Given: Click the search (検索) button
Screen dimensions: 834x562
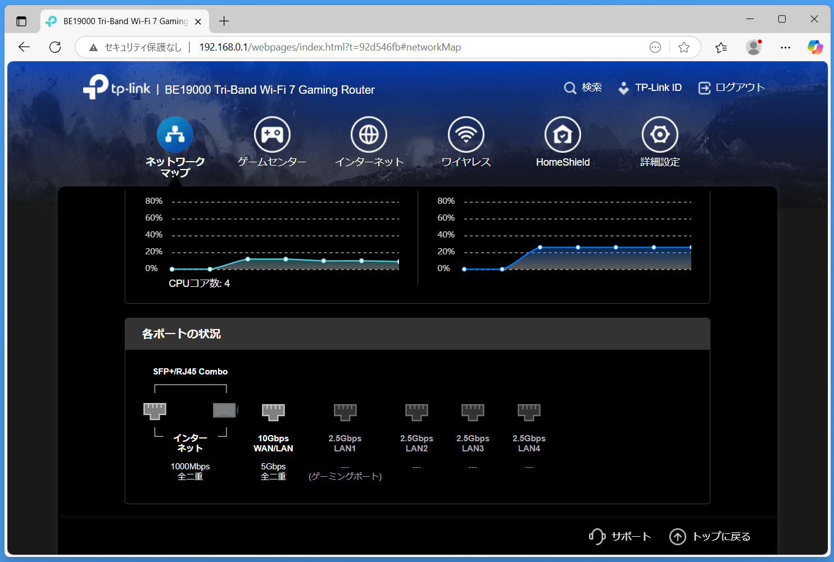Looking at the screenshot, I should [x=583, y=88].
